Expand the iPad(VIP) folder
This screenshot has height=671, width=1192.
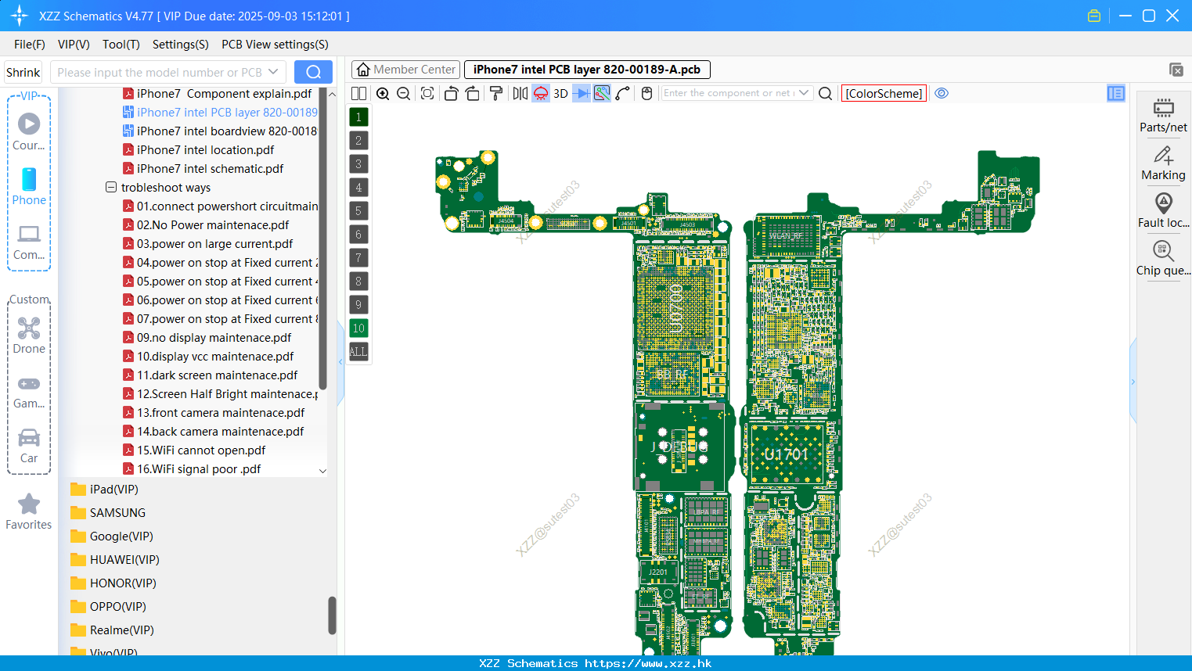pyautogui.click(x=105, y=490)
